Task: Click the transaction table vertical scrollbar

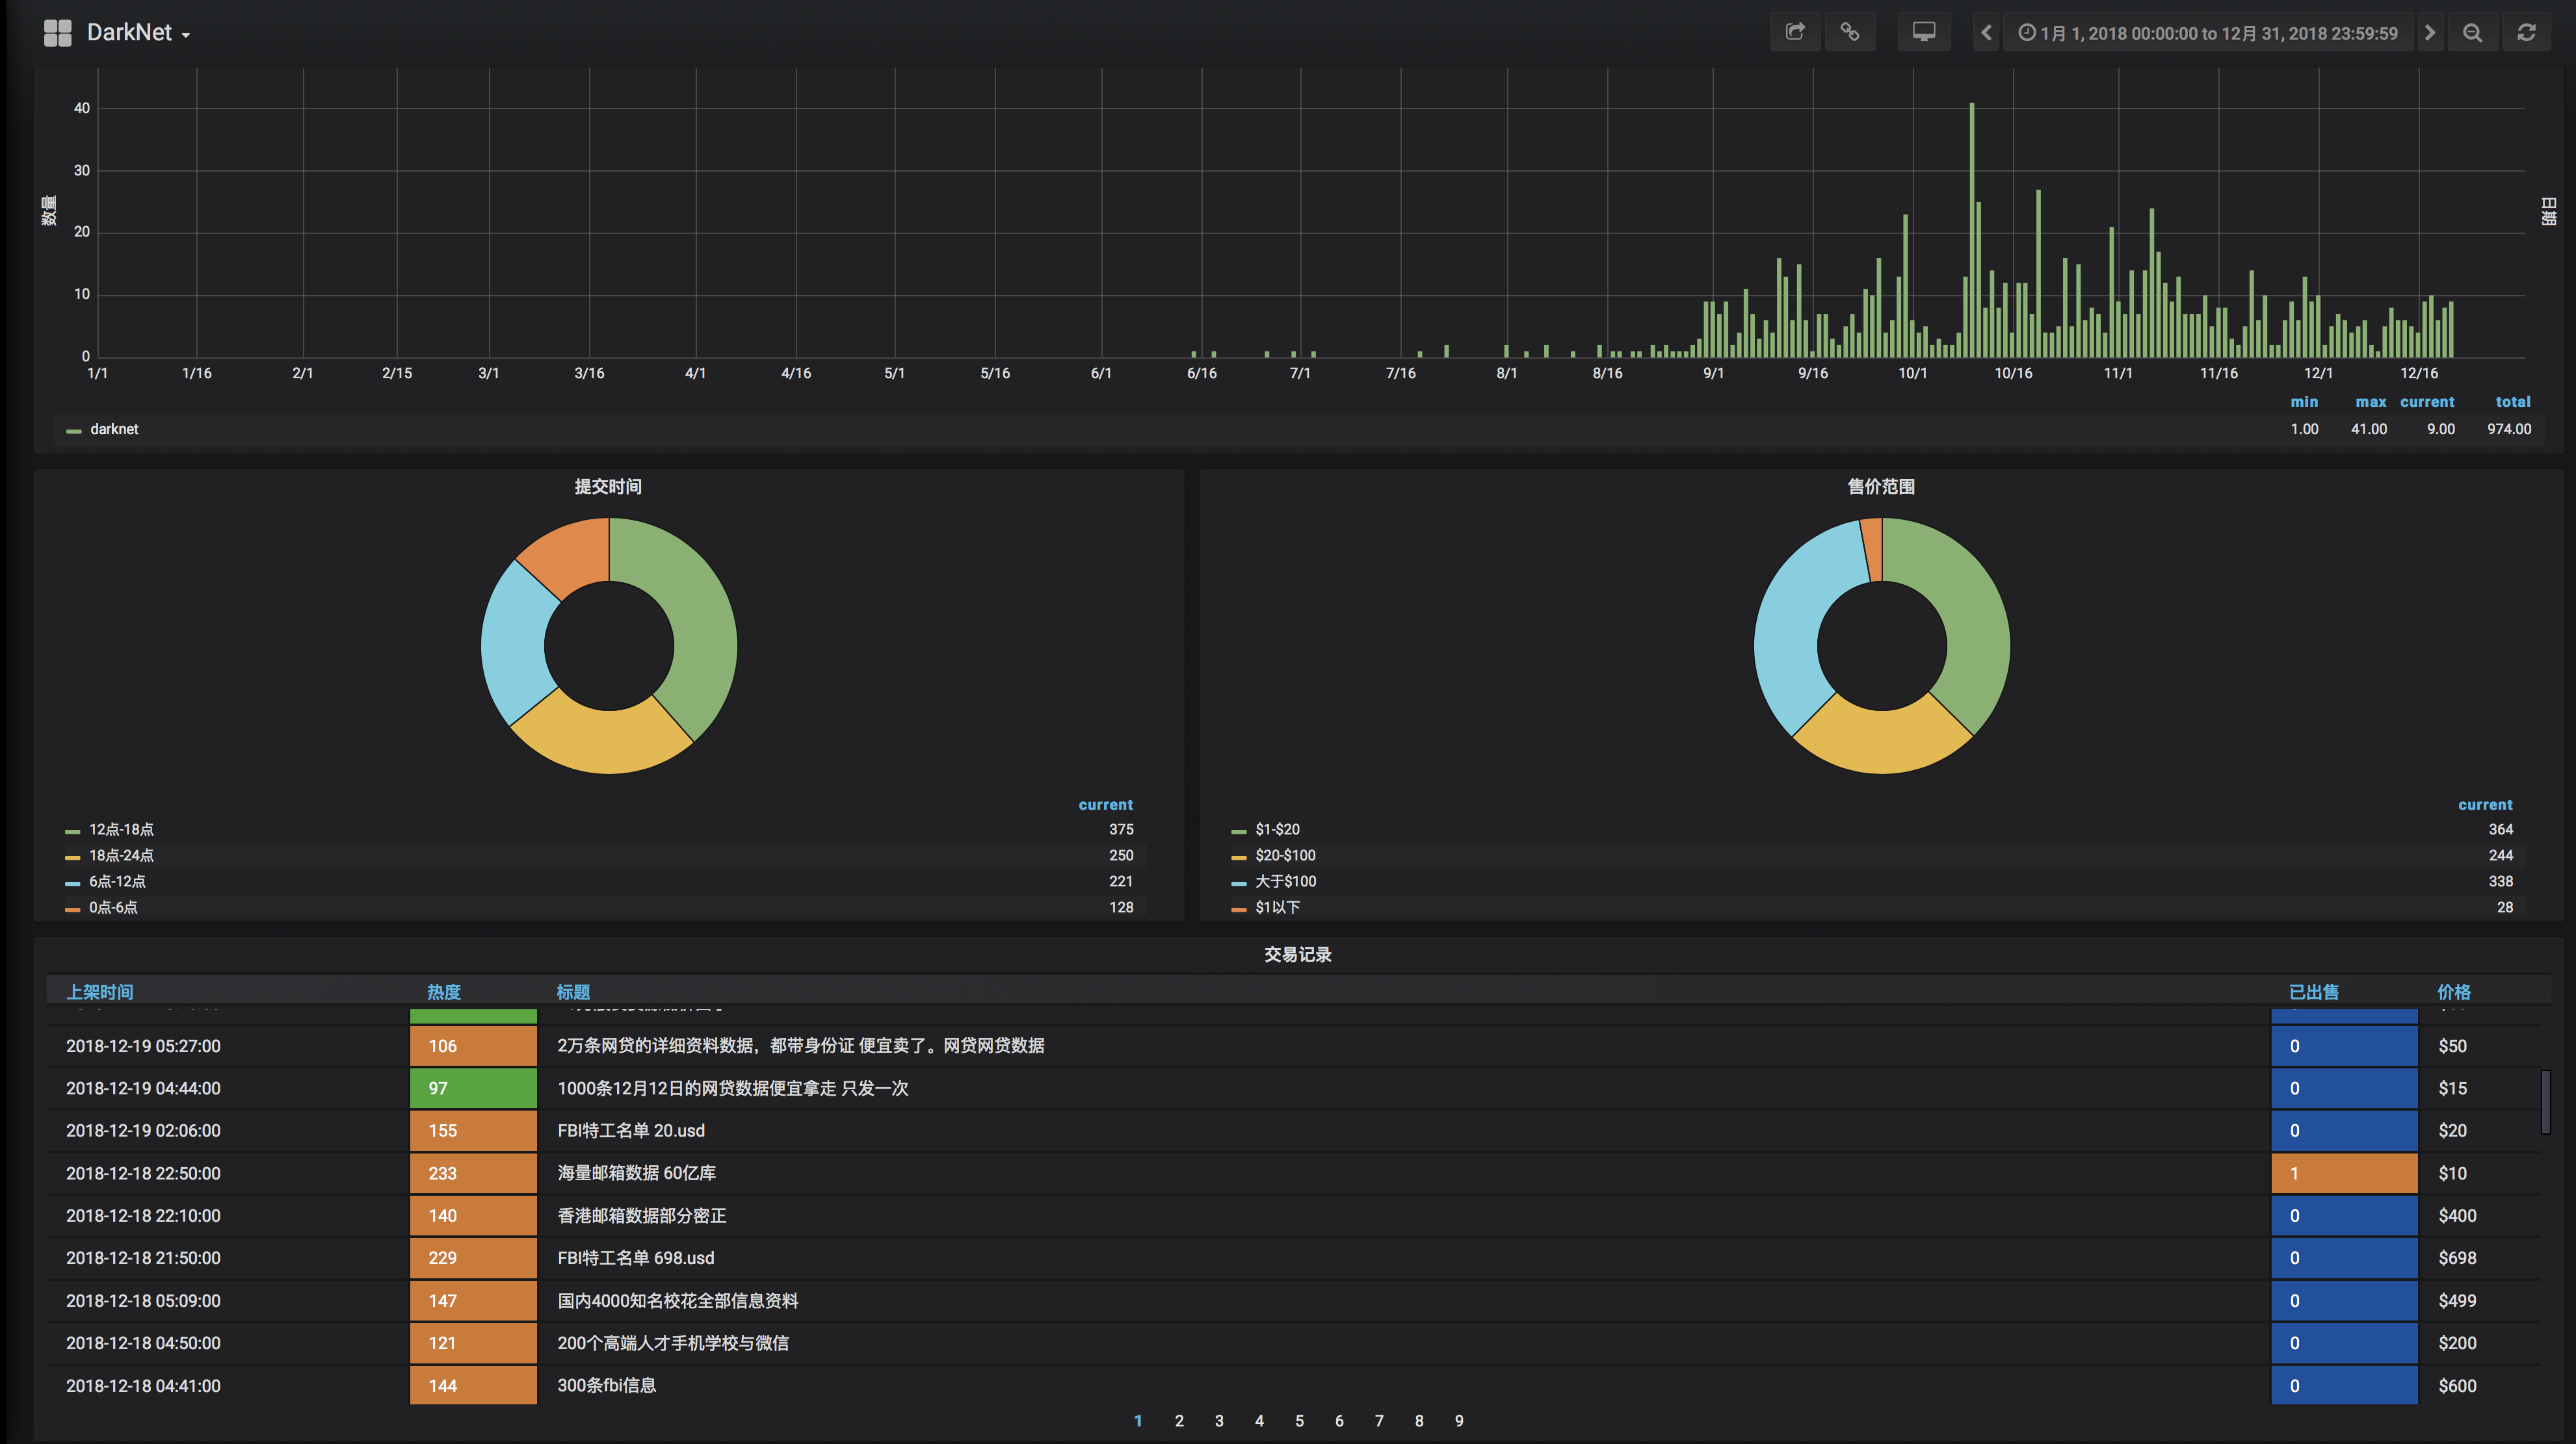Action: (x=2546, y=1102)
